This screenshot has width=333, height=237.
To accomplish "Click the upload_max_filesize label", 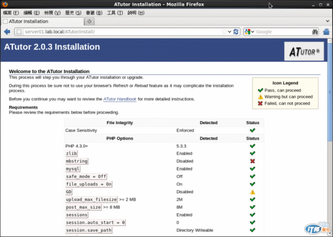I will pyautogui.click(x=92, y=200).
